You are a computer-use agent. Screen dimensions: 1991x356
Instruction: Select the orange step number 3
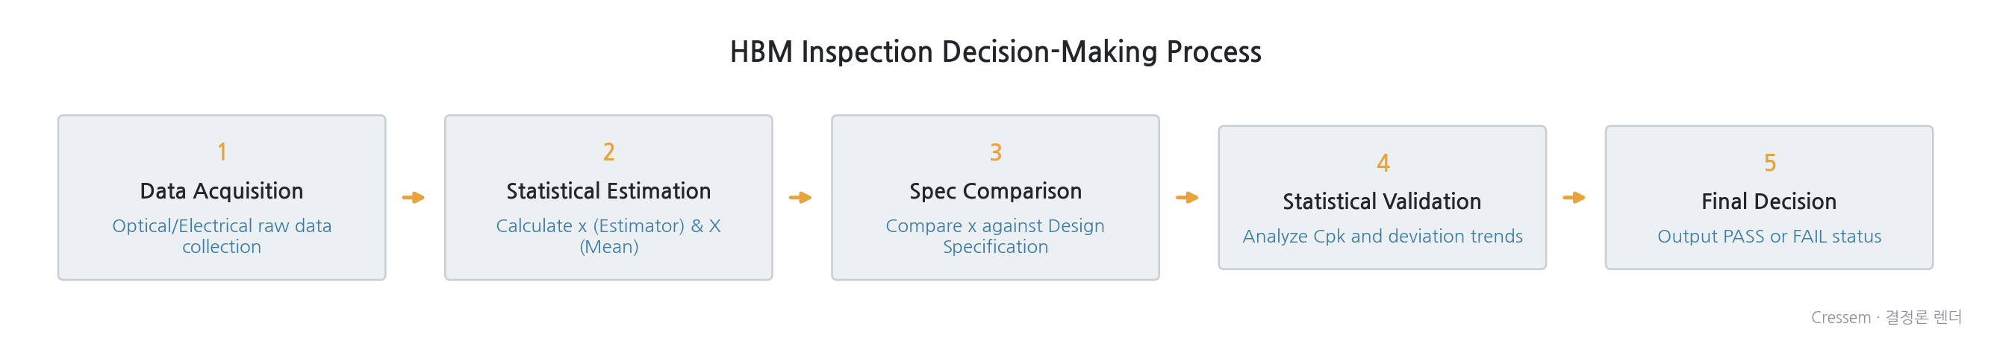click(x=996, y=152)
